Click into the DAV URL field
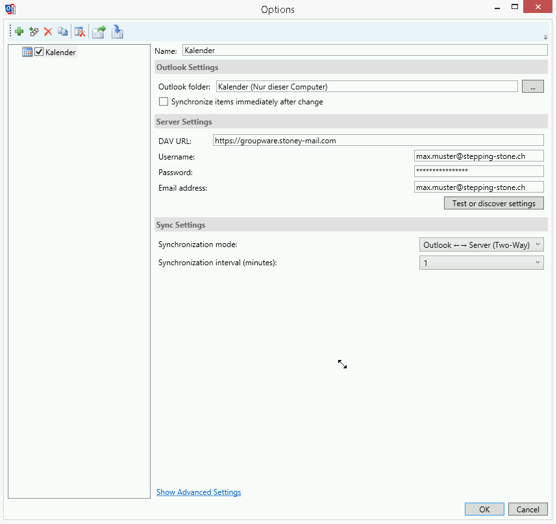This screenshot has height=524, width=557. tap(378, 140)
